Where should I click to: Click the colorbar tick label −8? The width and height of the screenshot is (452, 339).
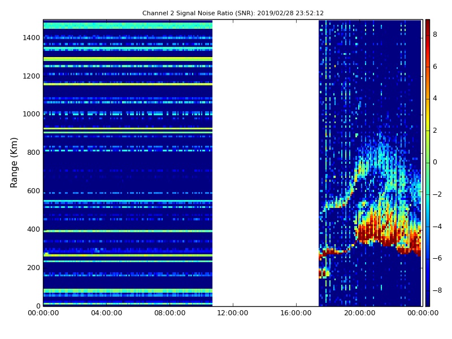point(437,290)
